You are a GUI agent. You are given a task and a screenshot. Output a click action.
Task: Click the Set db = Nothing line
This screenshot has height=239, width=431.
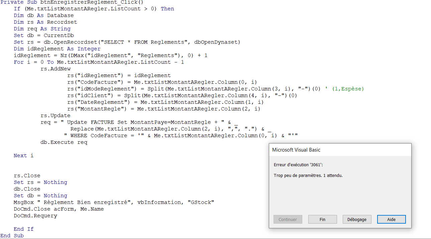coord(40,196)
